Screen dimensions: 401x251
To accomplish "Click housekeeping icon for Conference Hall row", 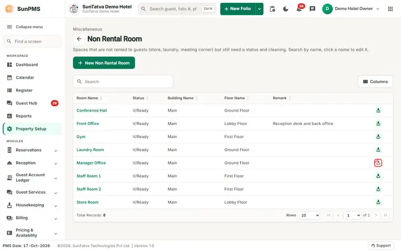I will click(378, 110).
